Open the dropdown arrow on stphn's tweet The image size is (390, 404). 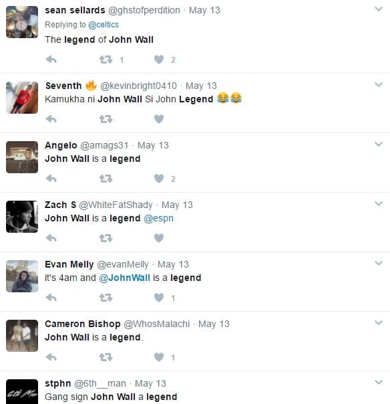tap(379, 382)
